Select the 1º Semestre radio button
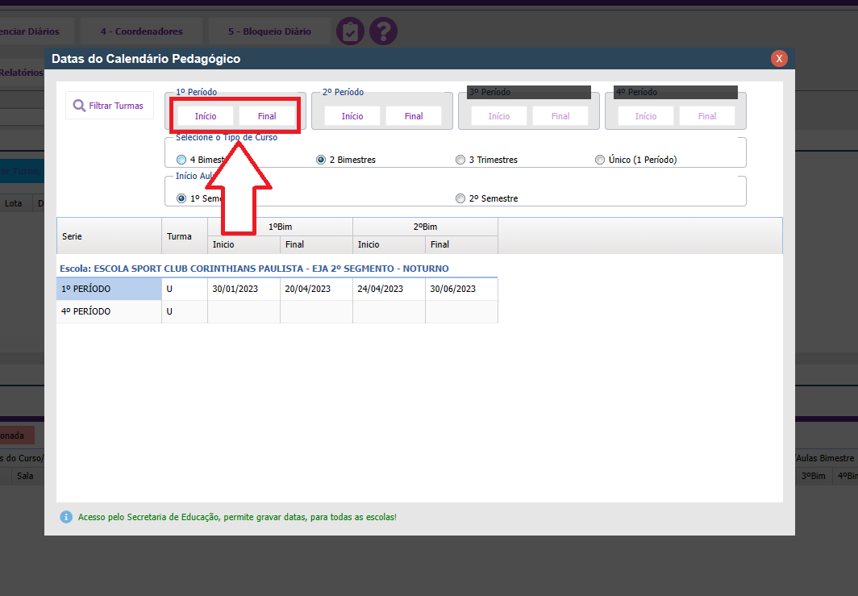 pos(181,198)
